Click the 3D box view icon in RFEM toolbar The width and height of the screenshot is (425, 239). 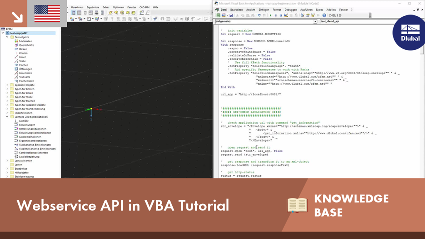187,19
